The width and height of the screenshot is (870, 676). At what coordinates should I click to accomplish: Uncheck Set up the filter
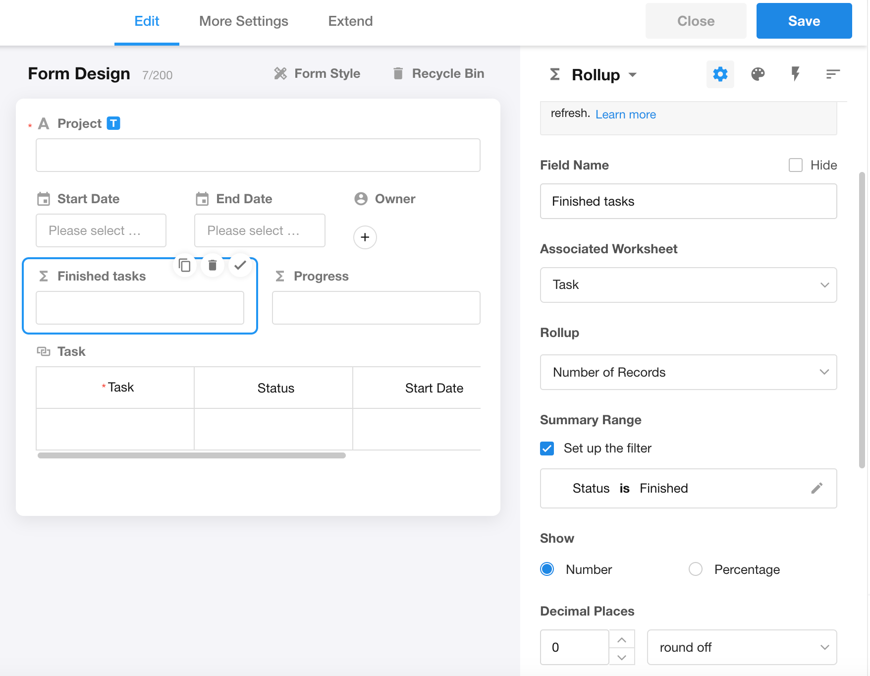547,449
